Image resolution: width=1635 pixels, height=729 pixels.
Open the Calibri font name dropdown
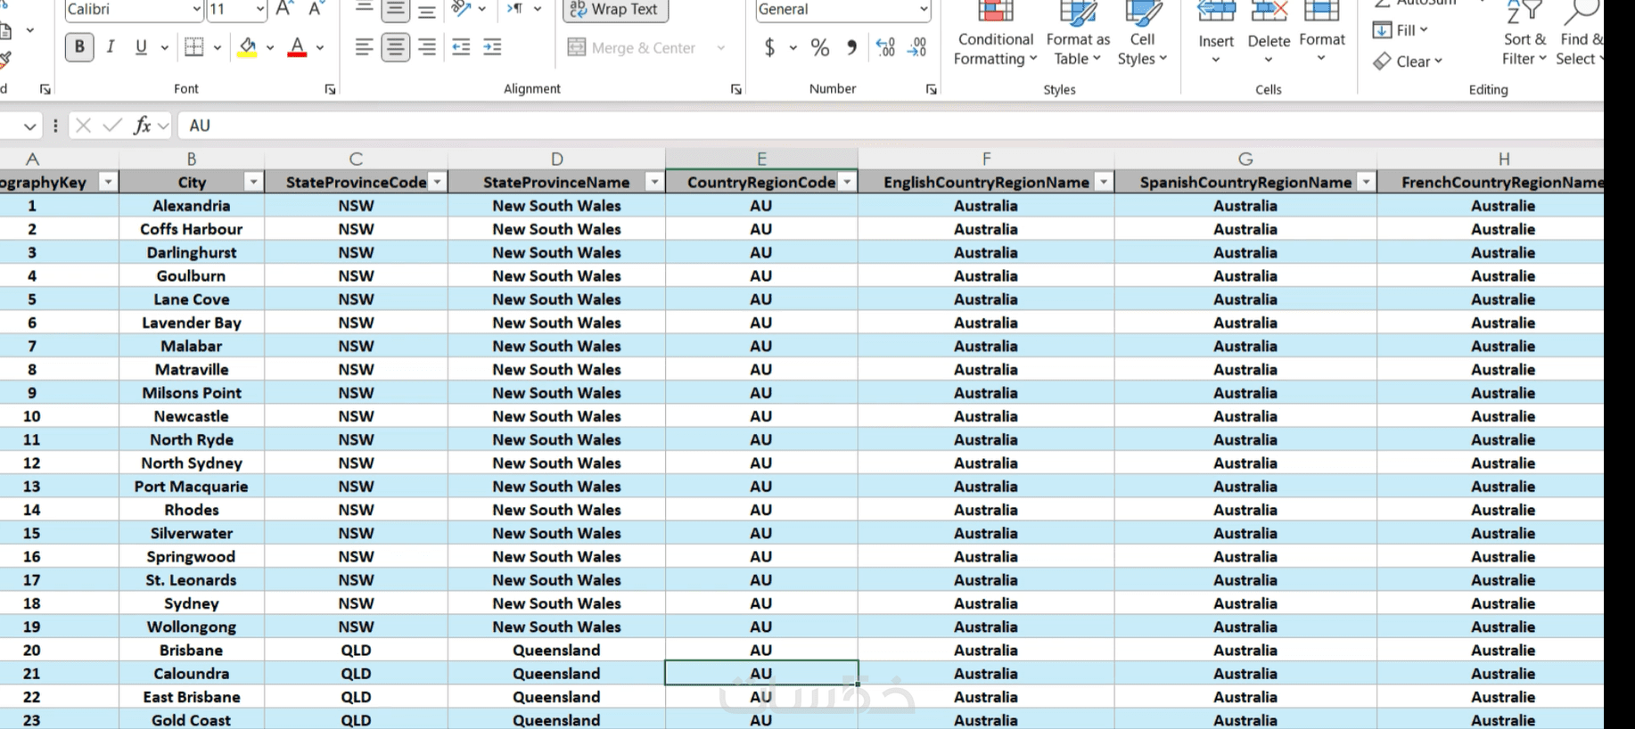[x=197, y=10]
